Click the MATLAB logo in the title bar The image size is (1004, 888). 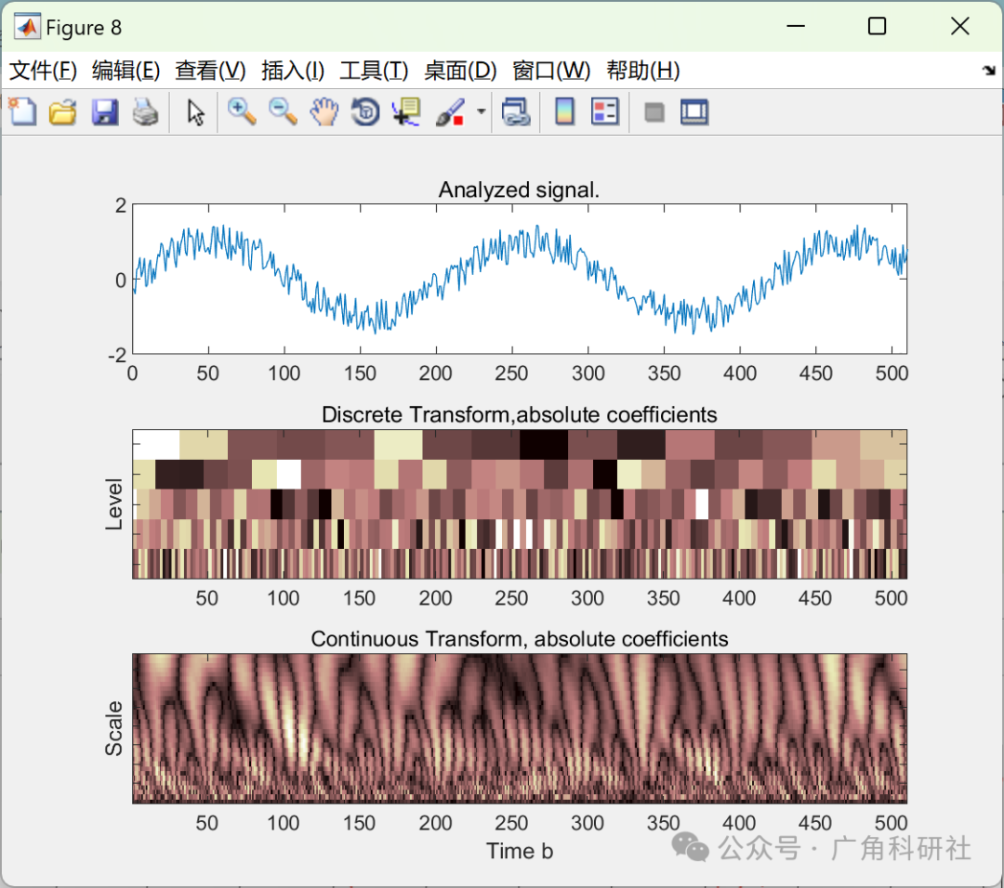click(27, 27)
